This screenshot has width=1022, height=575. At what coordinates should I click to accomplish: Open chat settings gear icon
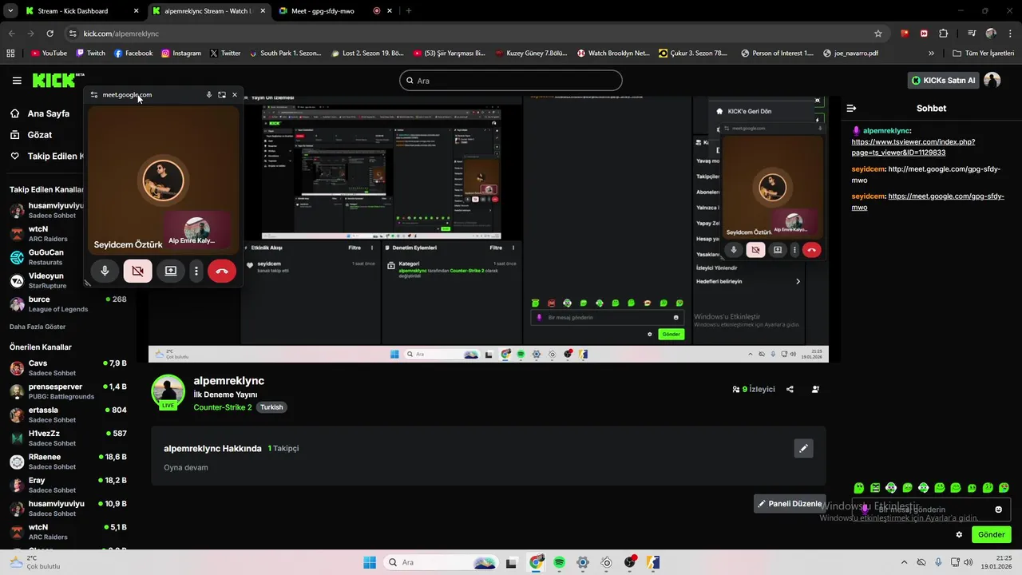coord(959,535)
